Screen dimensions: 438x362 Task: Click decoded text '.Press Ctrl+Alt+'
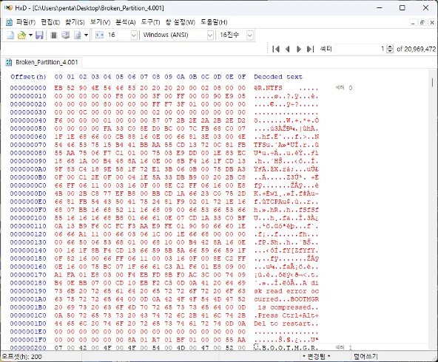pyautogui.click(x=286, y=315)
